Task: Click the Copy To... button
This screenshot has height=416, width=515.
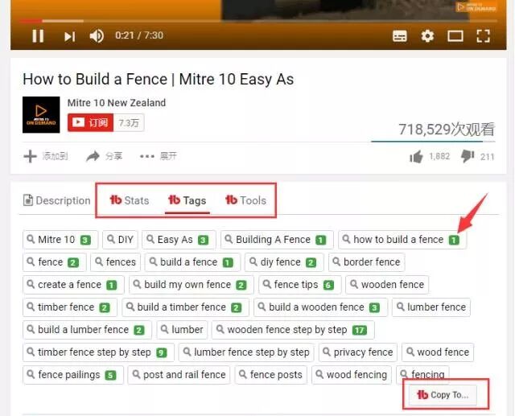Action: 443,394
